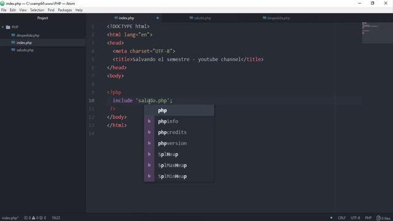Choose the phpversion suggestion

coord(179,143)
